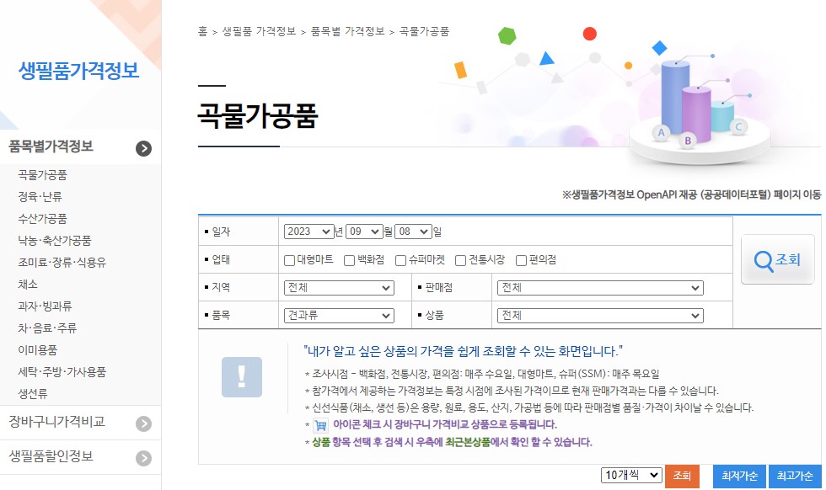Viewport: 826px width, 490px height.
Task: Click the arrow icon beside 생필품할인정보
Action: 144,459
